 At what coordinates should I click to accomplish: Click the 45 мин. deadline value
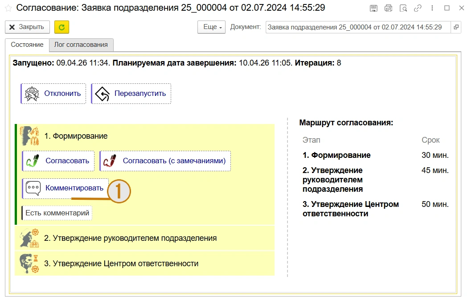[435, 170]
